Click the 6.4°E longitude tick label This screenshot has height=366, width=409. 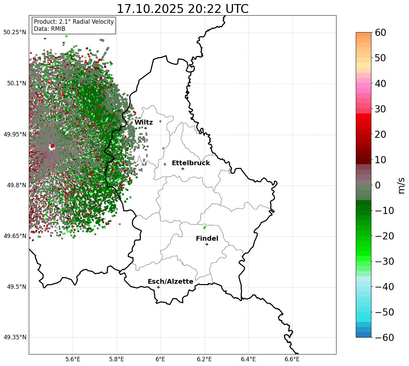248,359
